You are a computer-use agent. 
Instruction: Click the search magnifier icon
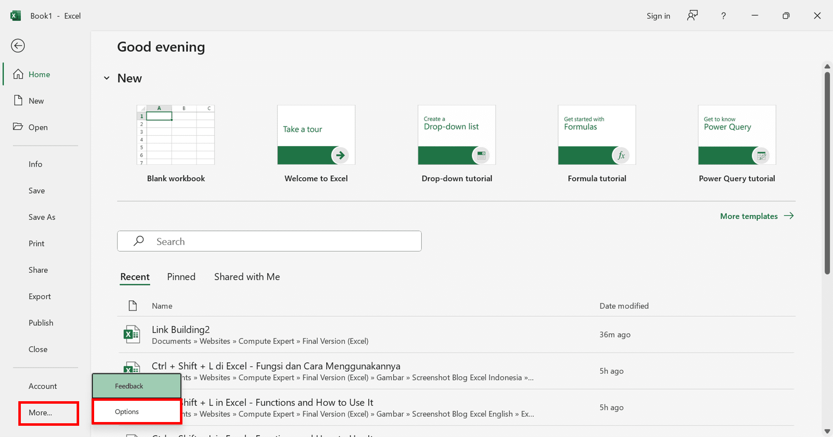pyautogui.click(x=139, y=241)
